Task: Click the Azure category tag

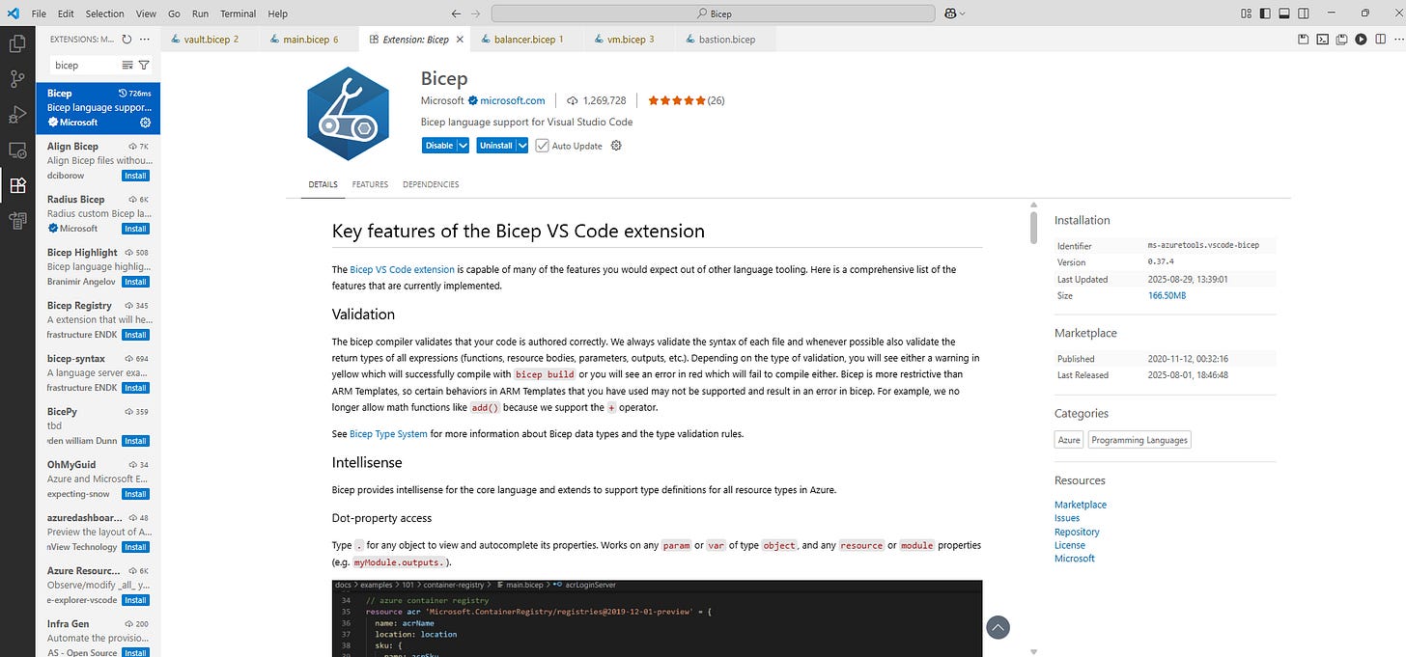Action: coord(1069,440)
